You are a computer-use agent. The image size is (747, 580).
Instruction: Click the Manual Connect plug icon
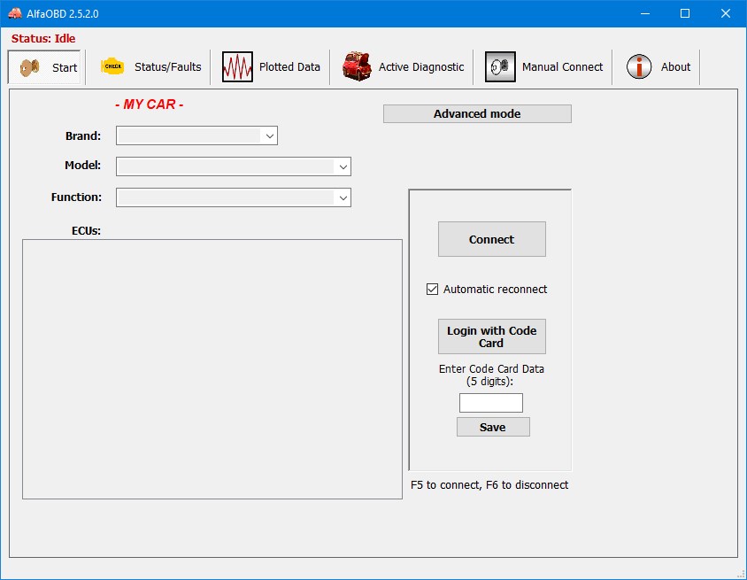(500, 66)
